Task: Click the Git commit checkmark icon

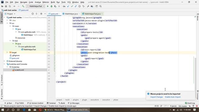Action: tap(72, 6)
